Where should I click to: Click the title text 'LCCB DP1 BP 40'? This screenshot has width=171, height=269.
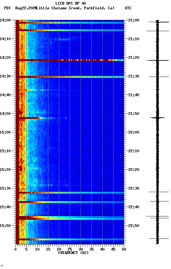(71, 3)
